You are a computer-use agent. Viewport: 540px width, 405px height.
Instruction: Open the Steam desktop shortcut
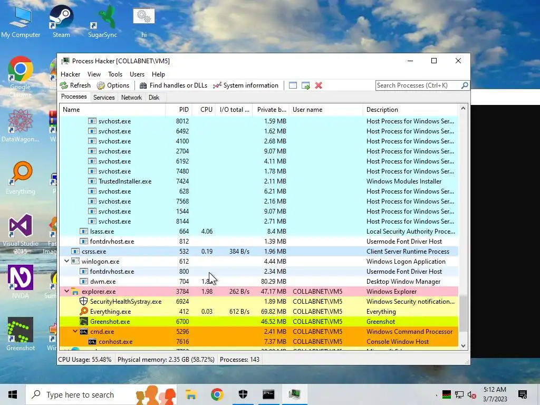pos(61,21)
